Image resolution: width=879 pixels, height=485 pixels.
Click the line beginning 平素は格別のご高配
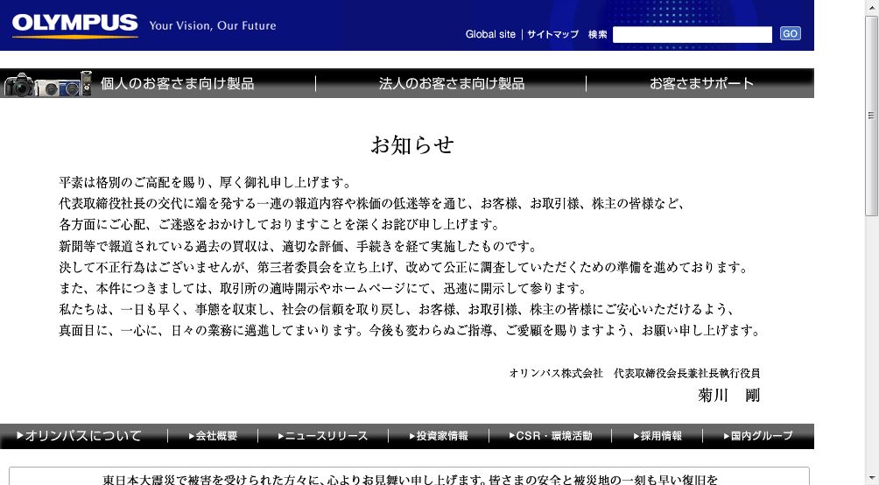coord(205,183)
